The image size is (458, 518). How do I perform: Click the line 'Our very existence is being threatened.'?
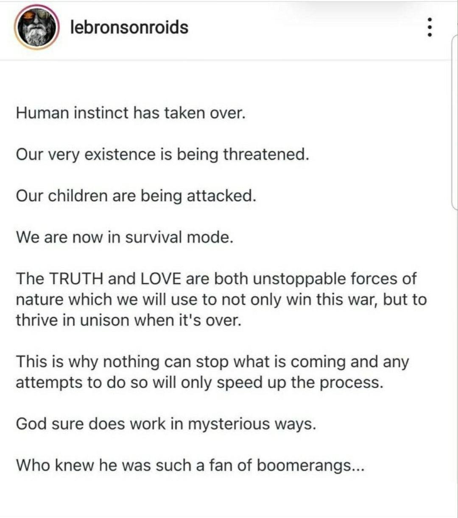point(162,155)
